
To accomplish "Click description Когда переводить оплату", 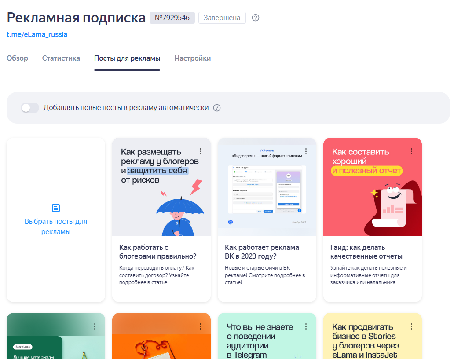I will [157, 275].
